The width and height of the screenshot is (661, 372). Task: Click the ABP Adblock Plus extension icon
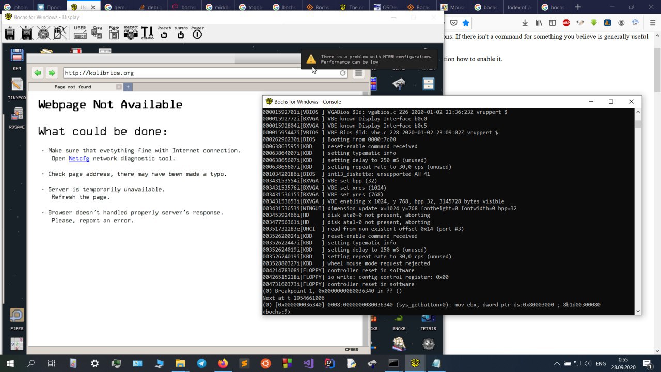(566, 23)
